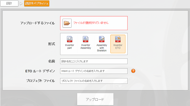Focus the ETO ルート デザイン input field
This screenshot has width=190, height=106.
point(94,71)
